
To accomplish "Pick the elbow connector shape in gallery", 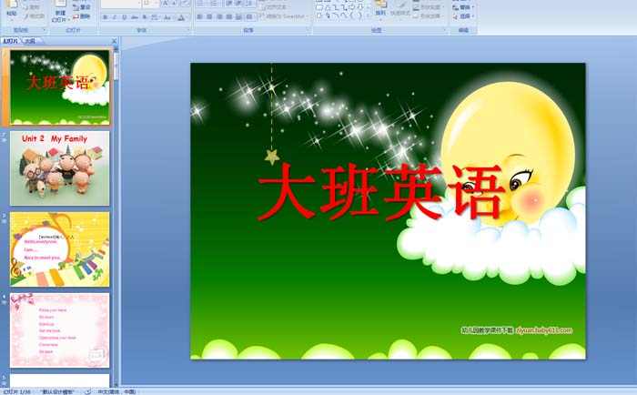I will 336,7.
